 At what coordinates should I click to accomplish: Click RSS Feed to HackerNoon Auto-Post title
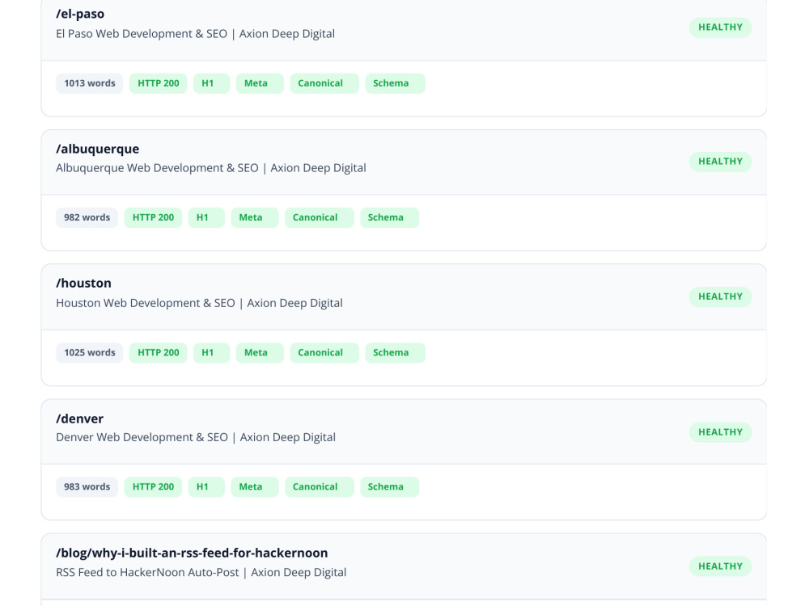[x=201, y=573]
